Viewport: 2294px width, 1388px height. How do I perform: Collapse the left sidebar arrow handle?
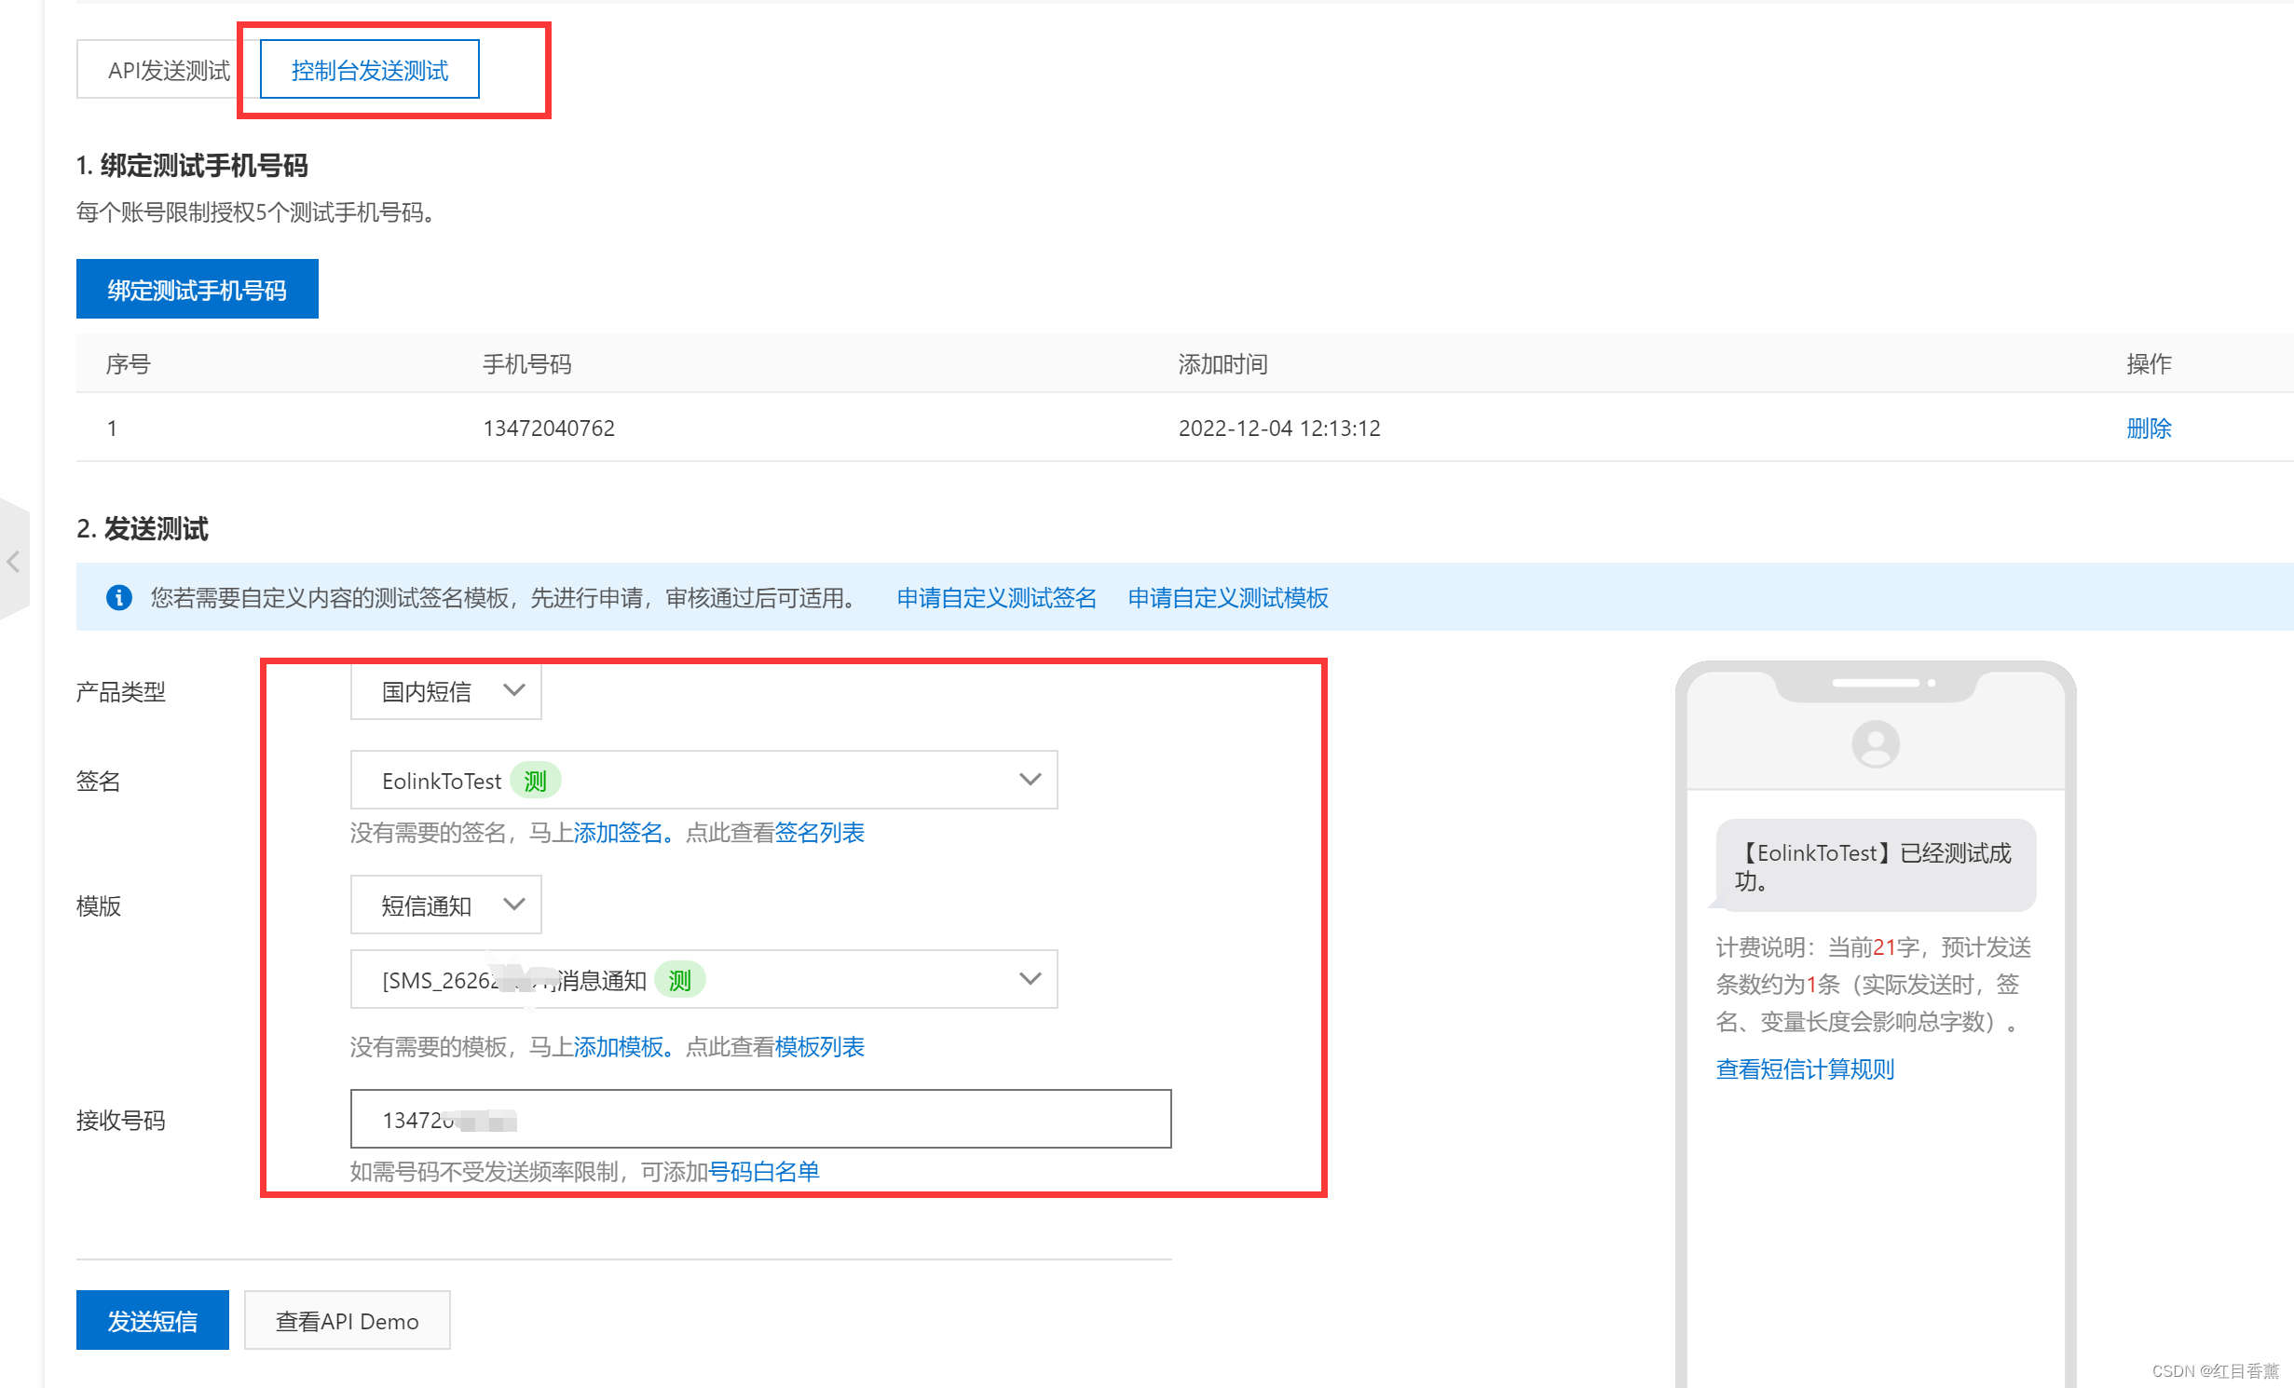[14, 561]
